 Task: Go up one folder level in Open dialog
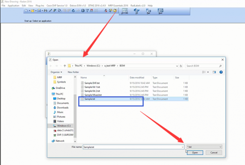coord(65,66)
